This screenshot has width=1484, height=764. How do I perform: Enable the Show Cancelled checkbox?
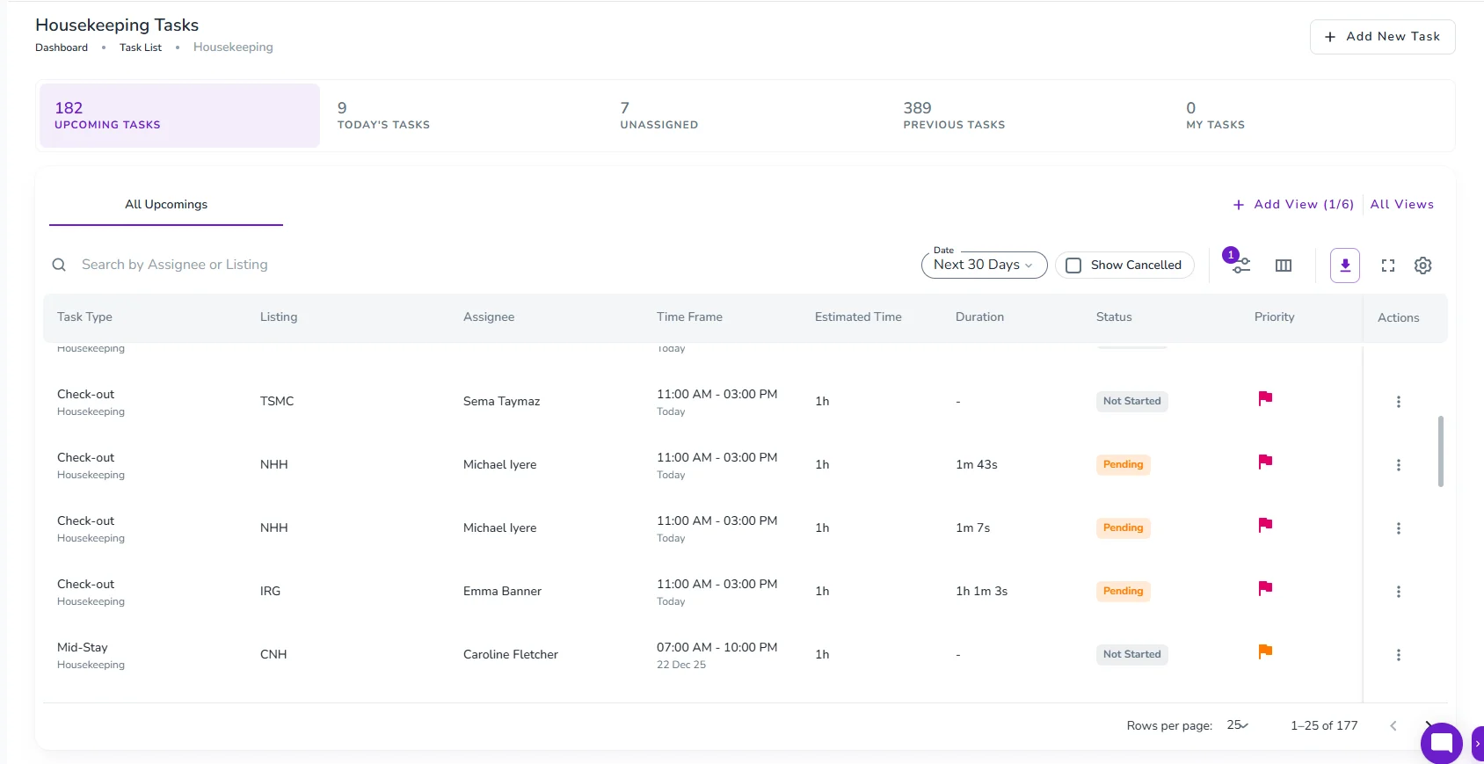1073,266
